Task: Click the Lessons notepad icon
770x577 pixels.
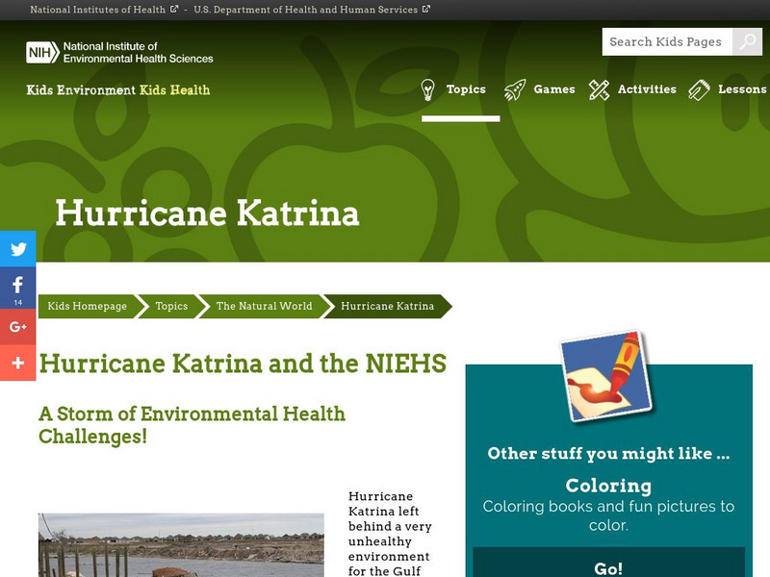Action: [700, 89]
